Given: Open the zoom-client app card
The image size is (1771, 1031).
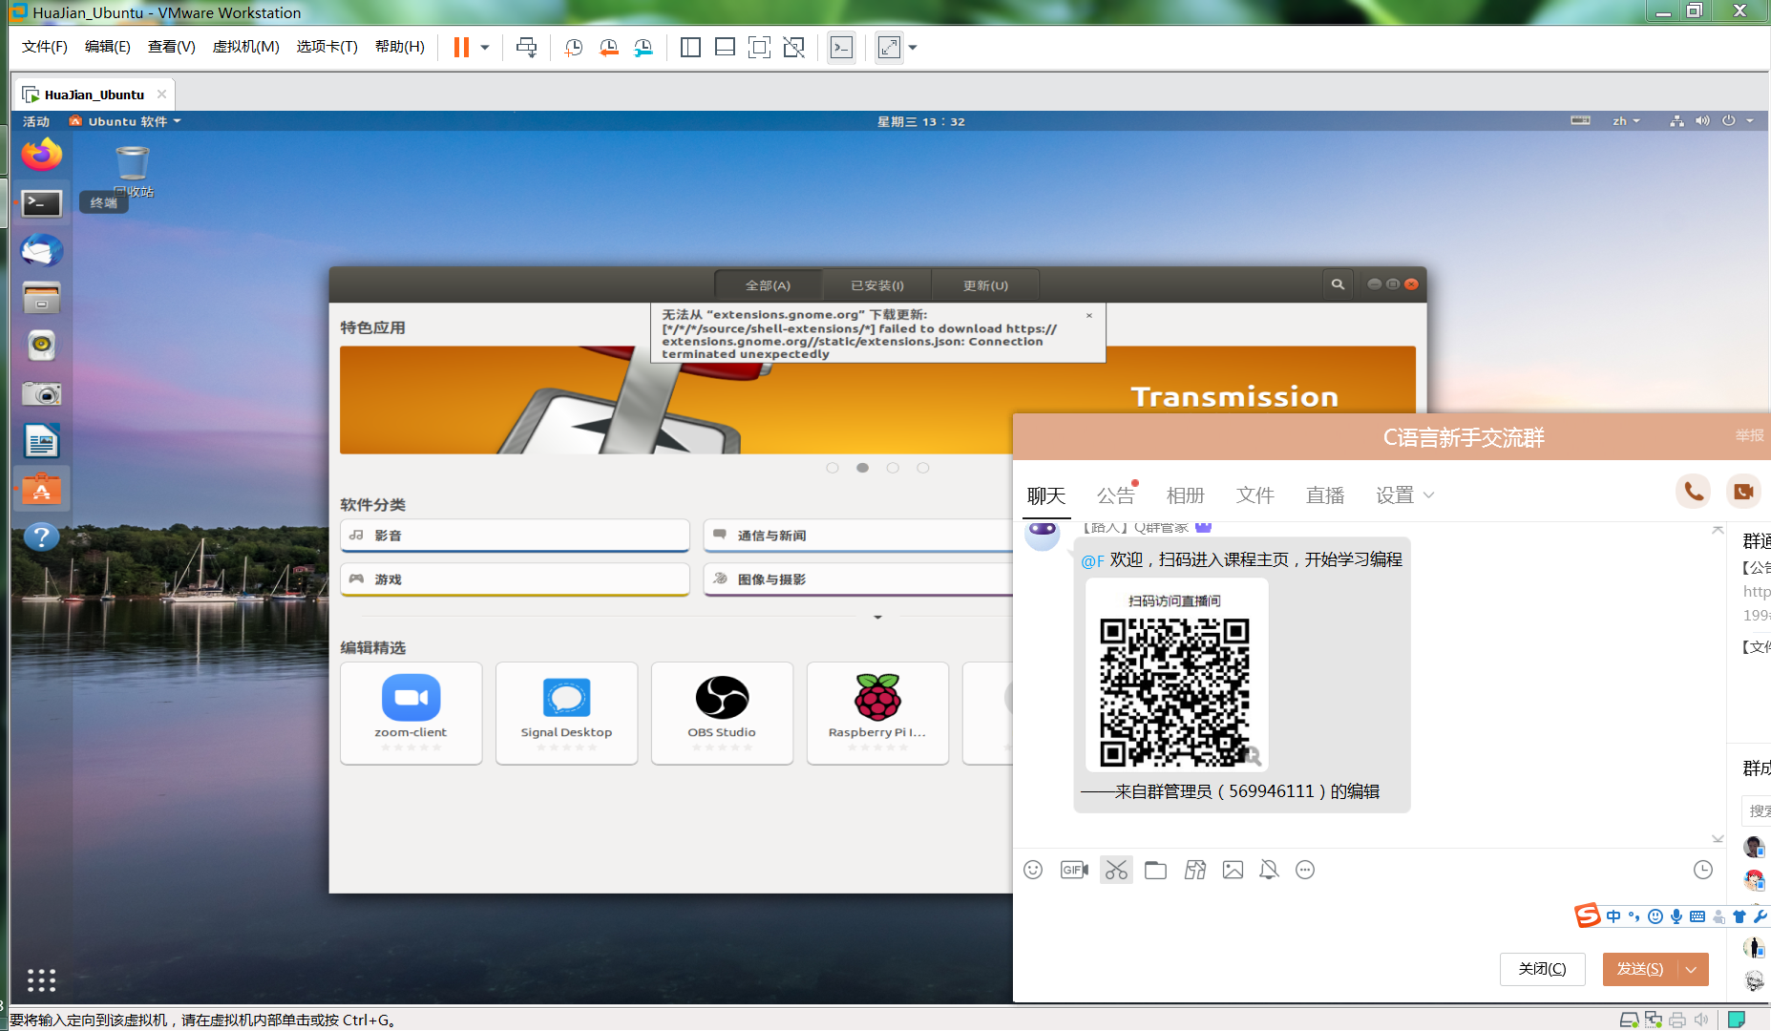Looking at the screenshot, I should (411, 713).
